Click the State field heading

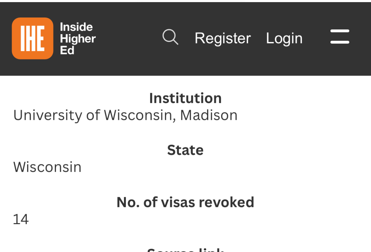(185, 150)
